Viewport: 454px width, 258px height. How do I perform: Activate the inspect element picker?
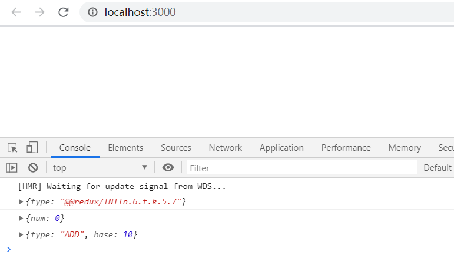pyautogui.click(x=12, y=148)
